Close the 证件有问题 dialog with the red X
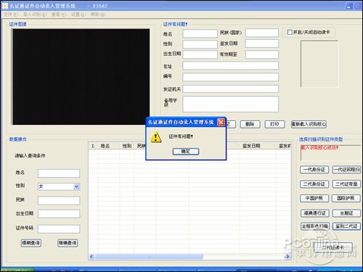Screen dimensions: 363x272 221,122
